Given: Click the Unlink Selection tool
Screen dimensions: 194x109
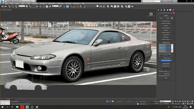Looking at the screenshot, I should click(13, 6).
